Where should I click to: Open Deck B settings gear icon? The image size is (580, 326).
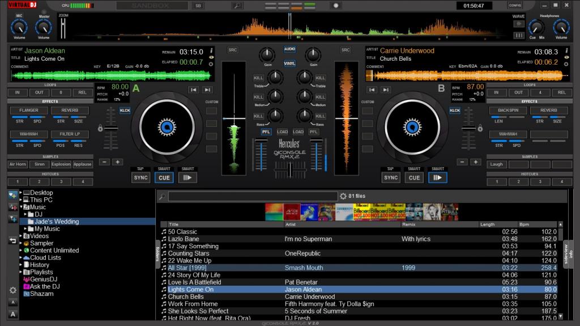coord(566,64)
